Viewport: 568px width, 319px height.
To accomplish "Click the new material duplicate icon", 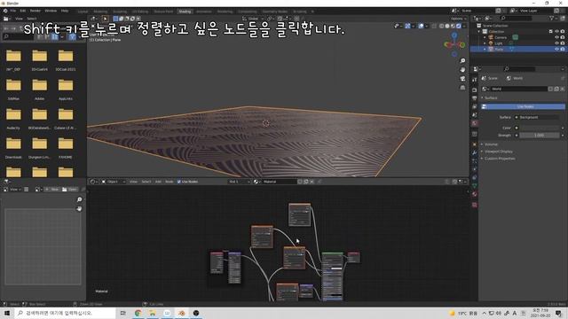I will 306,182.
